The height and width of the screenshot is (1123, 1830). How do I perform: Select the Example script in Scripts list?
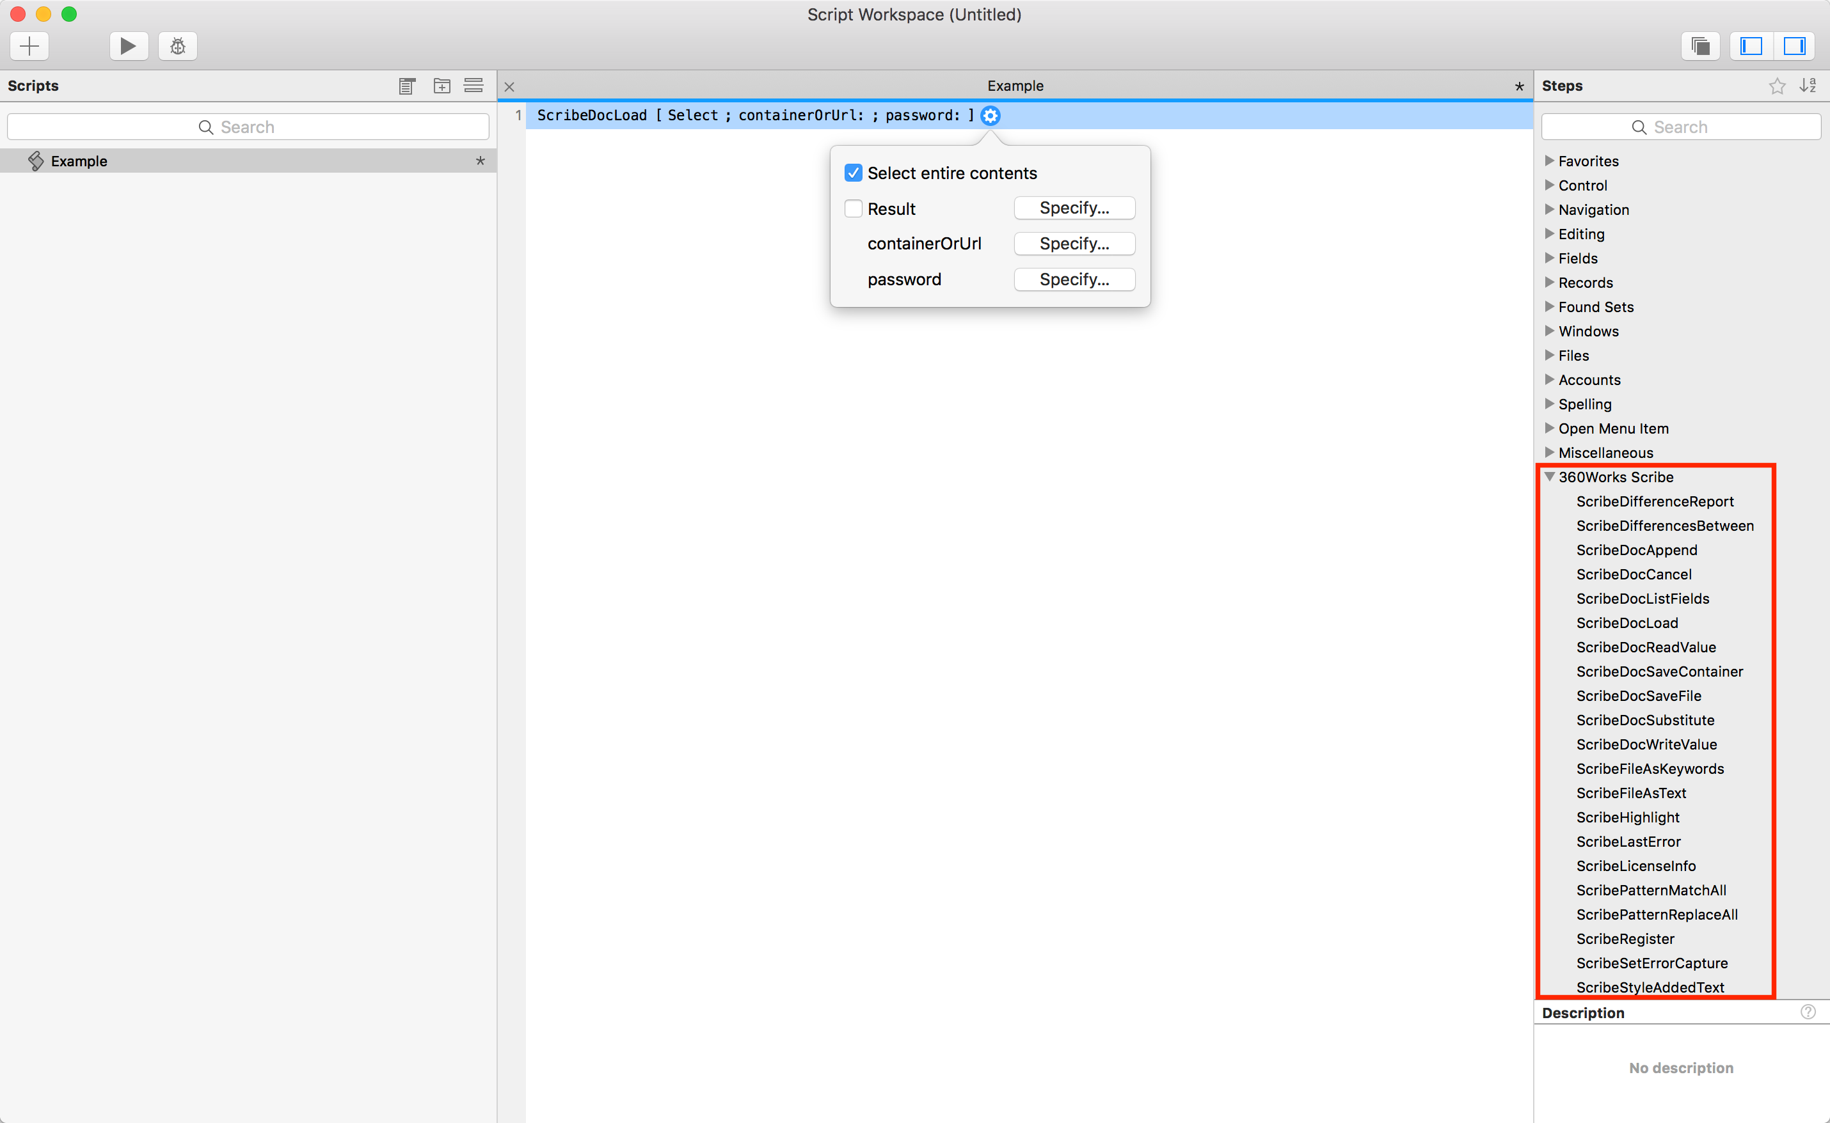[248, 161]
